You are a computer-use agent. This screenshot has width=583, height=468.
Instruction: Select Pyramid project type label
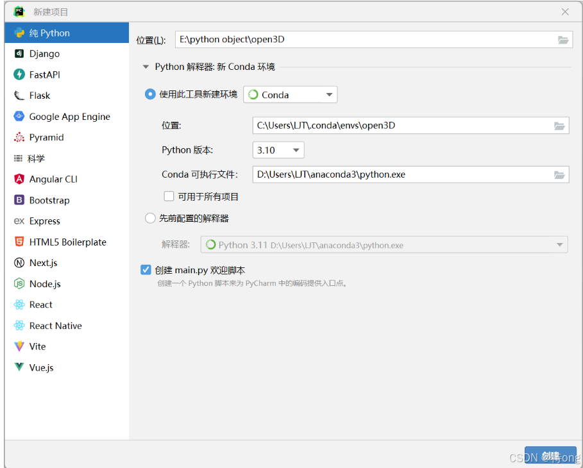[46, 138]
